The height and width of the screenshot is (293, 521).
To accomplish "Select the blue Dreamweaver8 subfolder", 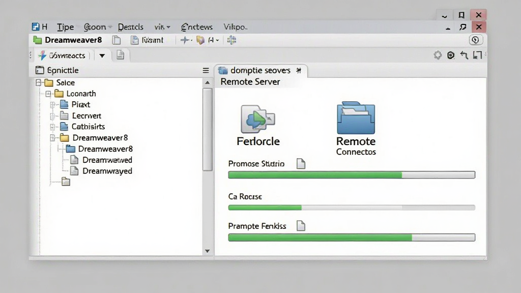I will click(x=99, y=149).
